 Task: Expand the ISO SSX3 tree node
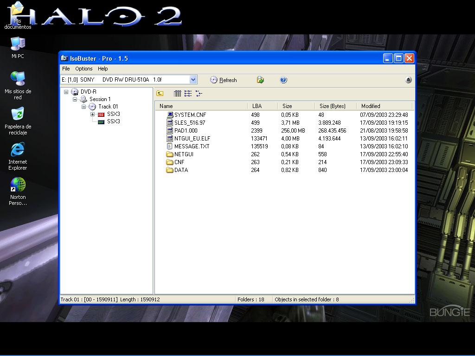pyautogui.click(x=92, y=114)
